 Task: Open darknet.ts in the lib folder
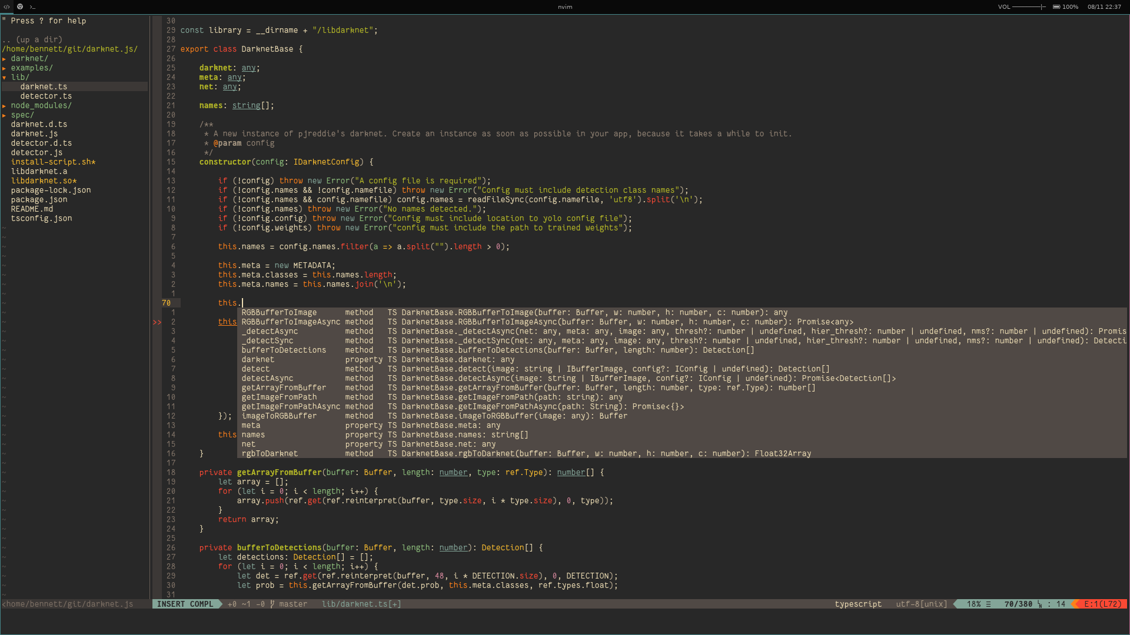[x=44, y=86]
